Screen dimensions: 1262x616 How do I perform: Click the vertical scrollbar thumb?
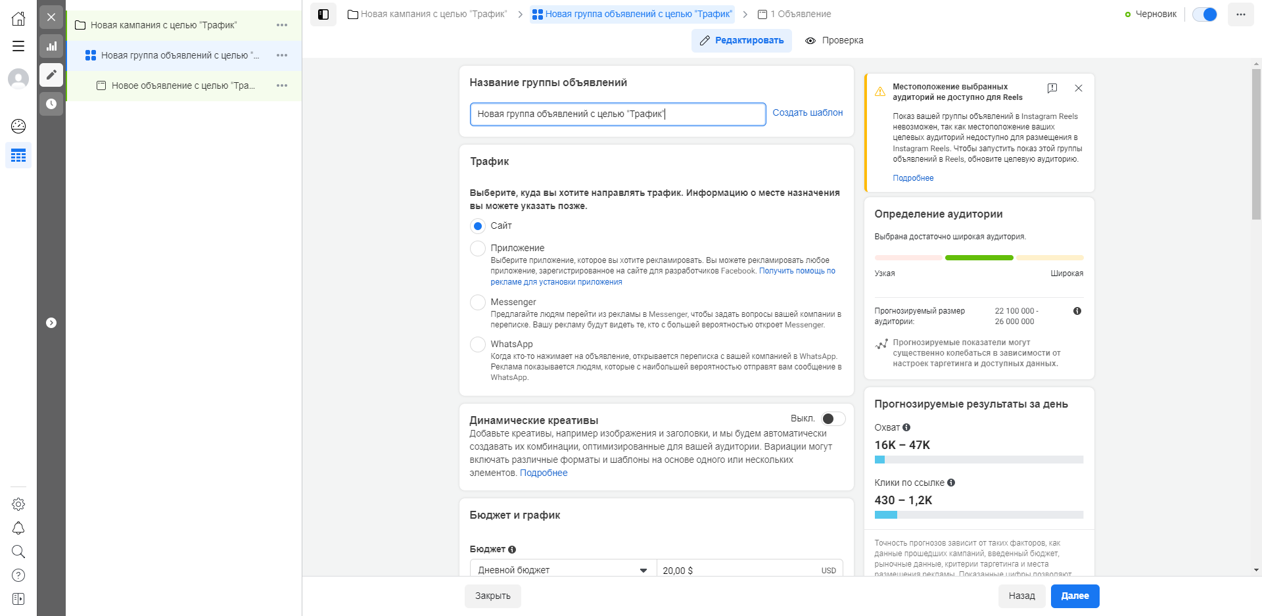tap(1257, 145)
